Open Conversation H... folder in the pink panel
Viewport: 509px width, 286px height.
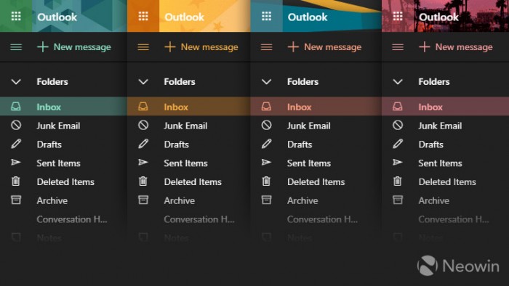tap(454, 219)
